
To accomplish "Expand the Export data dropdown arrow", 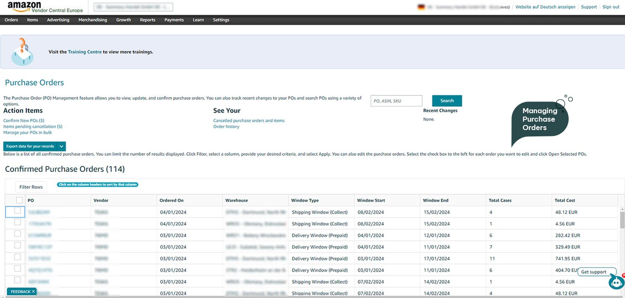I will [x=61, y=146].
